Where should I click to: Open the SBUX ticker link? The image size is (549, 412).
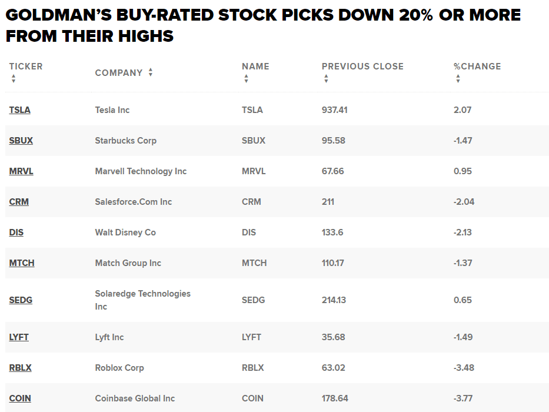pos(21,141)
